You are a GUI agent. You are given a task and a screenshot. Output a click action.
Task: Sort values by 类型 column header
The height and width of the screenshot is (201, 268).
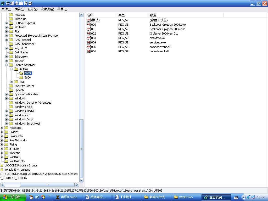tap(133, 15)
